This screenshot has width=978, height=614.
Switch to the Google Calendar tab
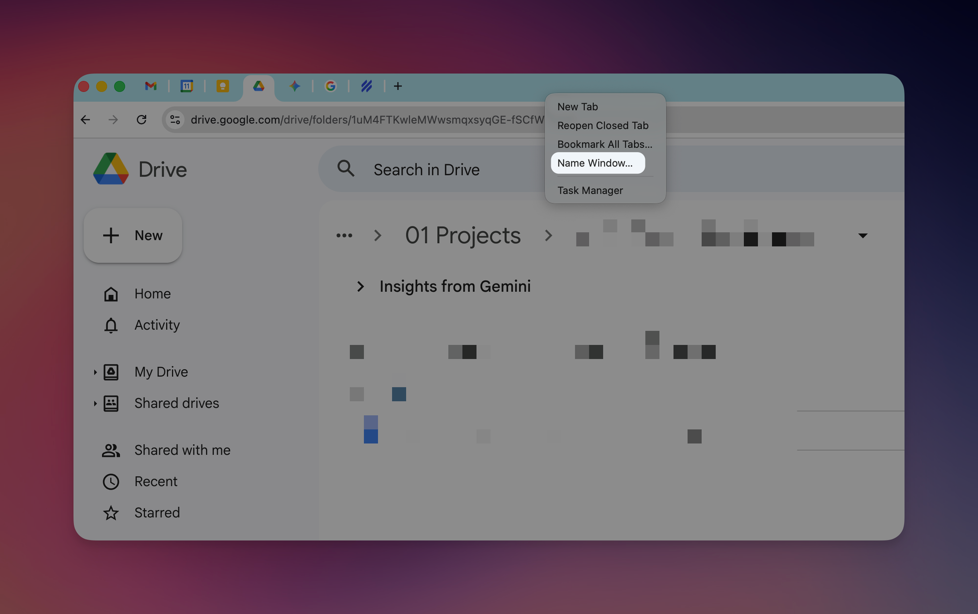pyautogui.click(x=186, y=86)
